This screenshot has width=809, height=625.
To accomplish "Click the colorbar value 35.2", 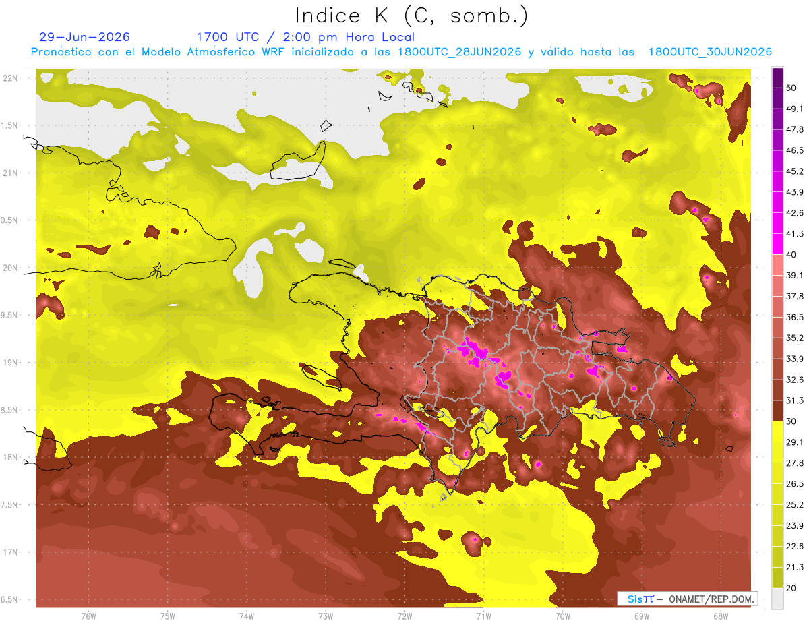I will pos(794,338).
